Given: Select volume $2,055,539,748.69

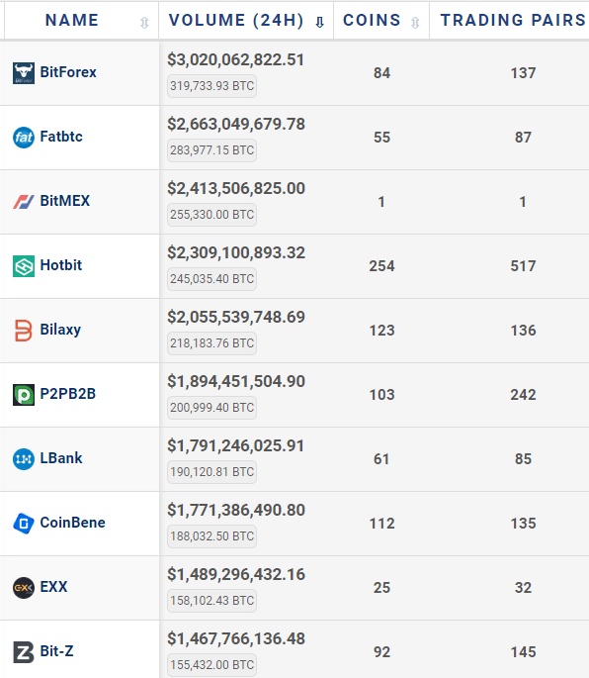Looking at the screenshot, I should [x=236, y=318].
